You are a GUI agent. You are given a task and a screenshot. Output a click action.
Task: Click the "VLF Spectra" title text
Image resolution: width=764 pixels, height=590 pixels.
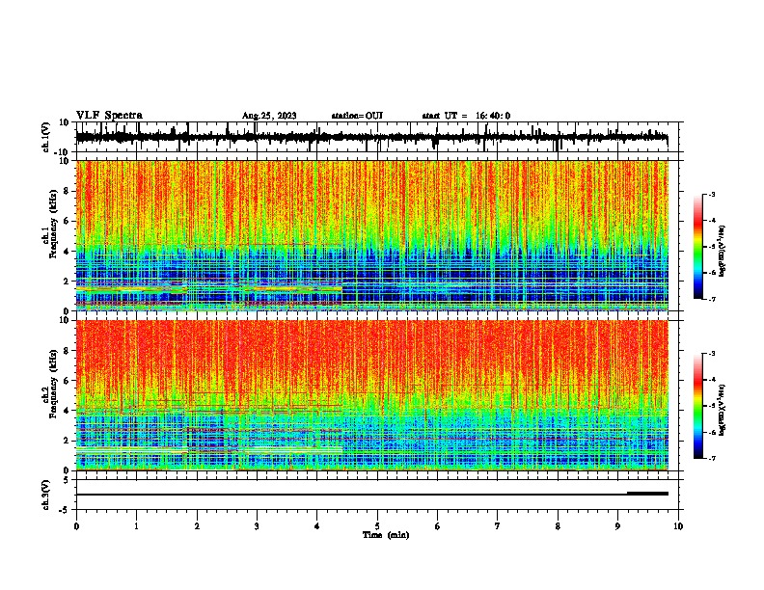[109, 116]
